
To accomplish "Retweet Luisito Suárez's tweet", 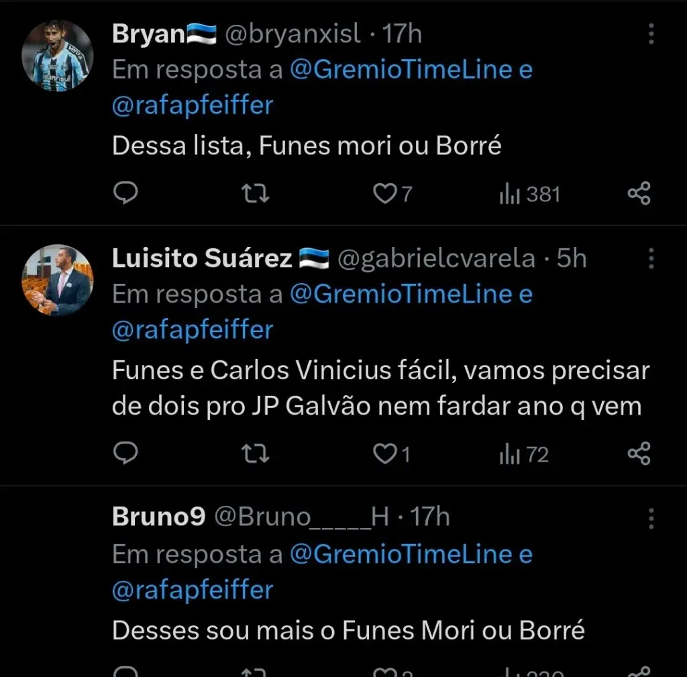I will pyautogui.click(x=256, y=455).
